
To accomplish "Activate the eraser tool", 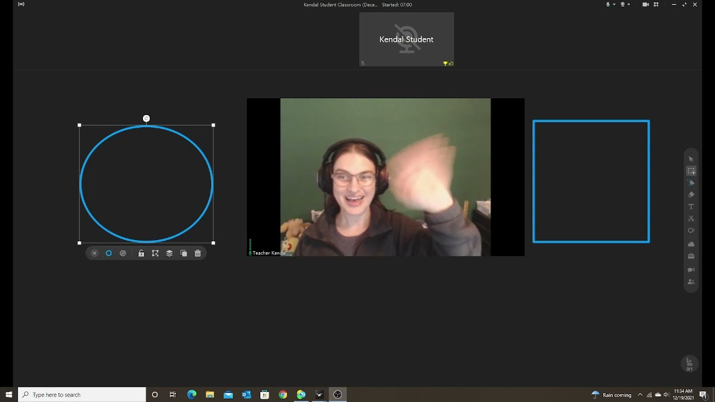I will click(x=691, y=194).
